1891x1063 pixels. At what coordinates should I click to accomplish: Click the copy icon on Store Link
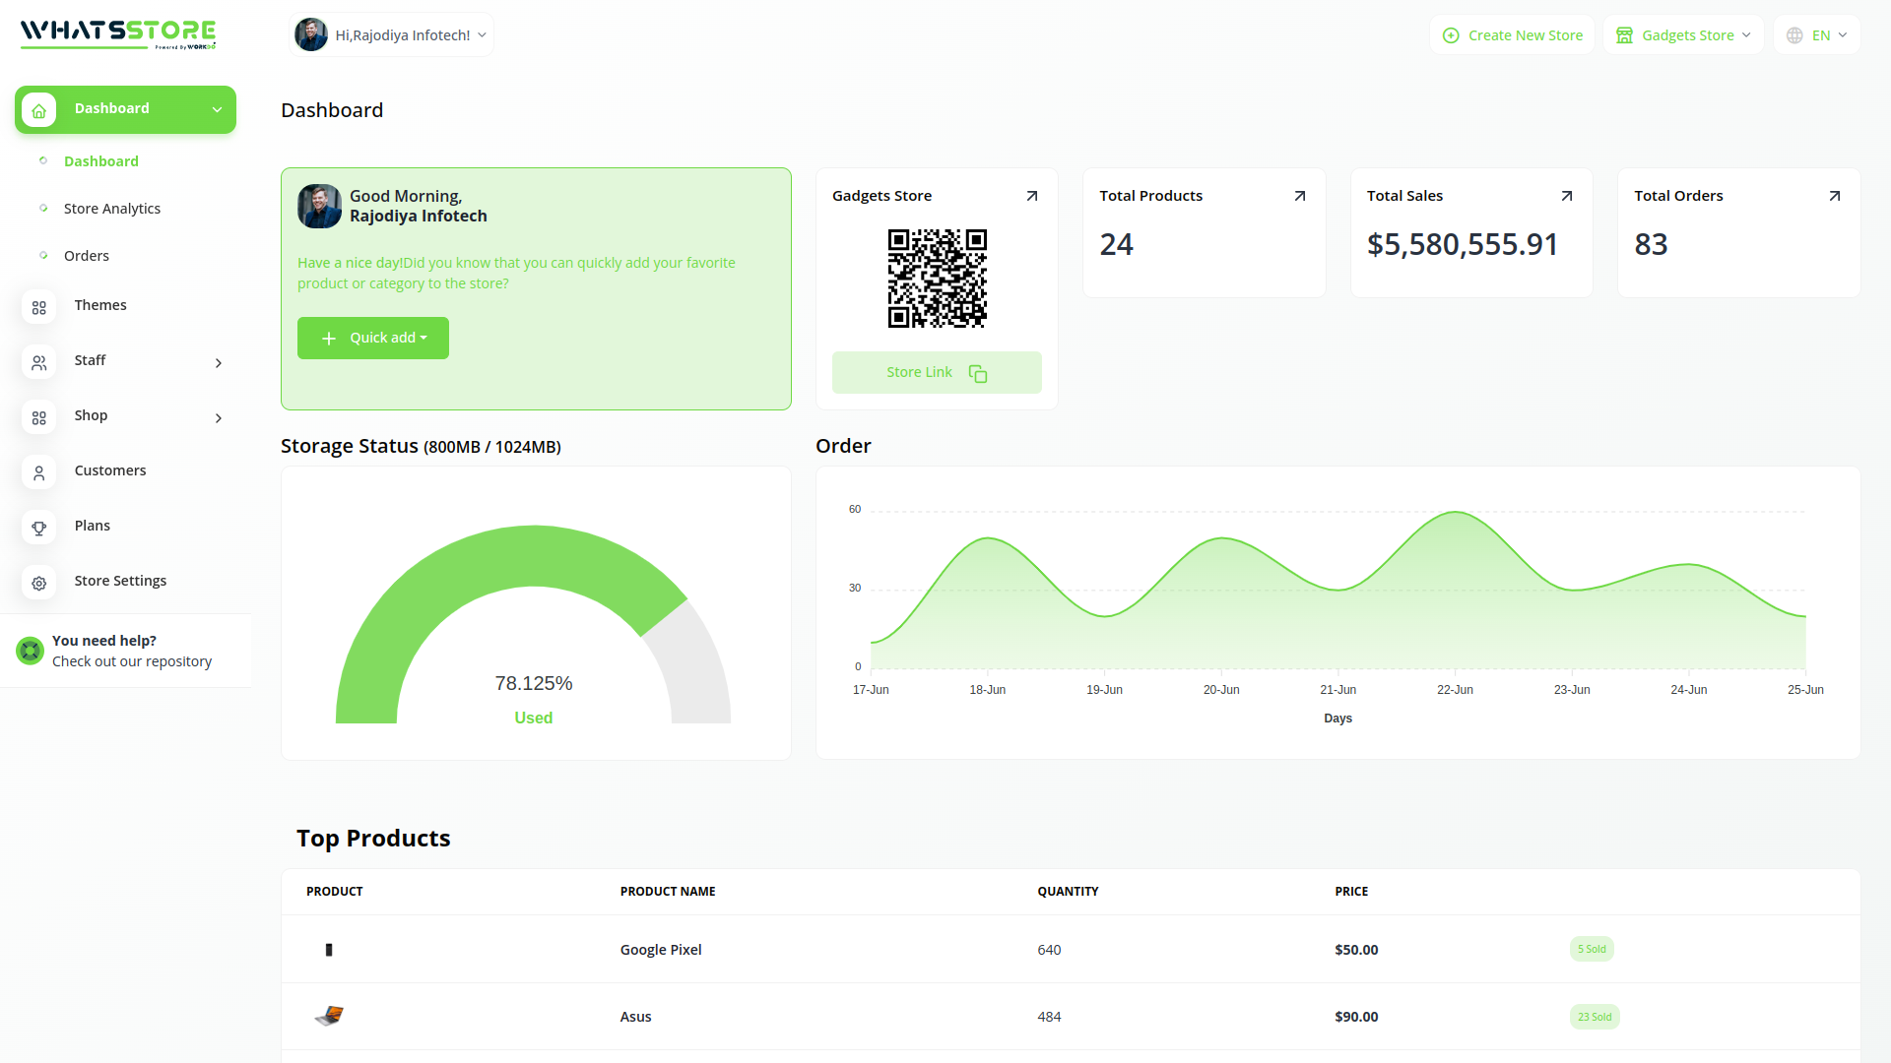[x=977, y=373]
